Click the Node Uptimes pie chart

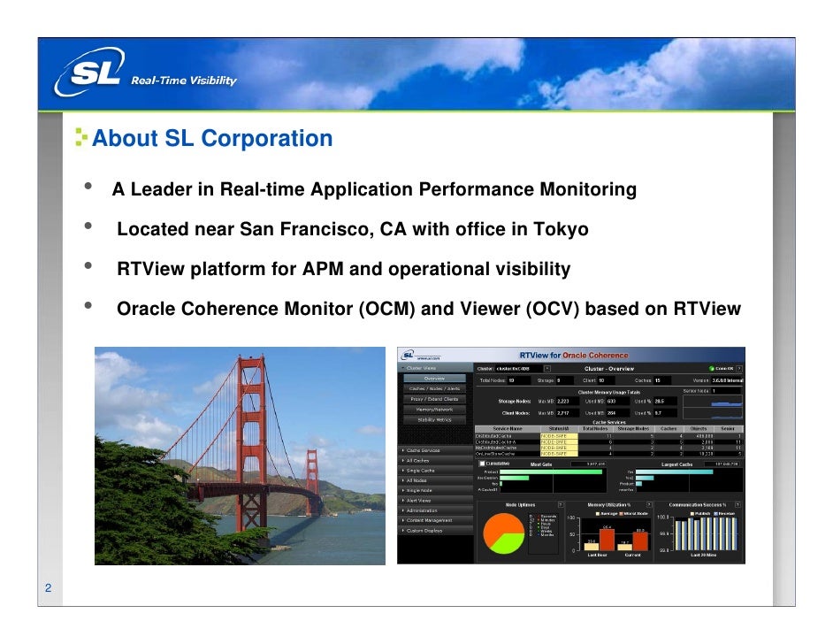point(504,533)
